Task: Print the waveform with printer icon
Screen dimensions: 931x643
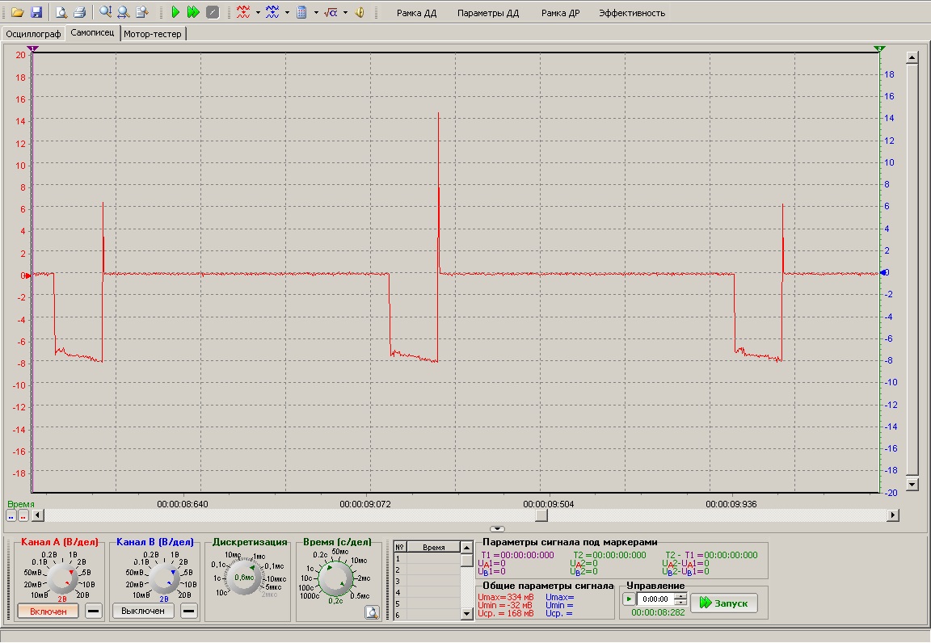Action: click(79, 12)
